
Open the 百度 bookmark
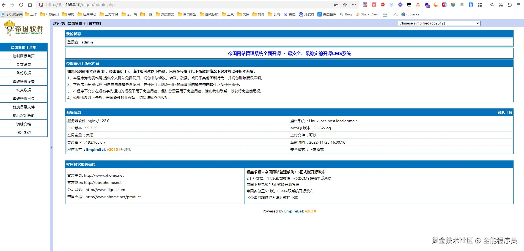point(289,14)
